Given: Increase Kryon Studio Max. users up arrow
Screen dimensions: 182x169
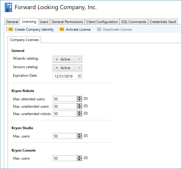Looking at the screenshot, I should (80, 135).
